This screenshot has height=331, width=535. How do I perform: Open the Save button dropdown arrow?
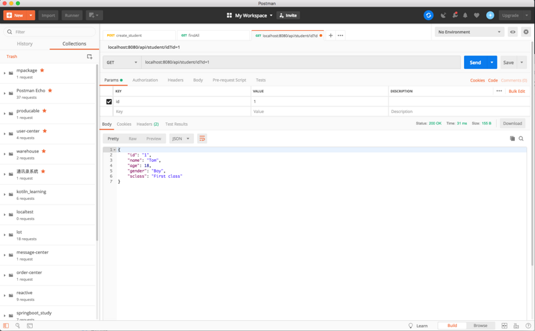522,62
